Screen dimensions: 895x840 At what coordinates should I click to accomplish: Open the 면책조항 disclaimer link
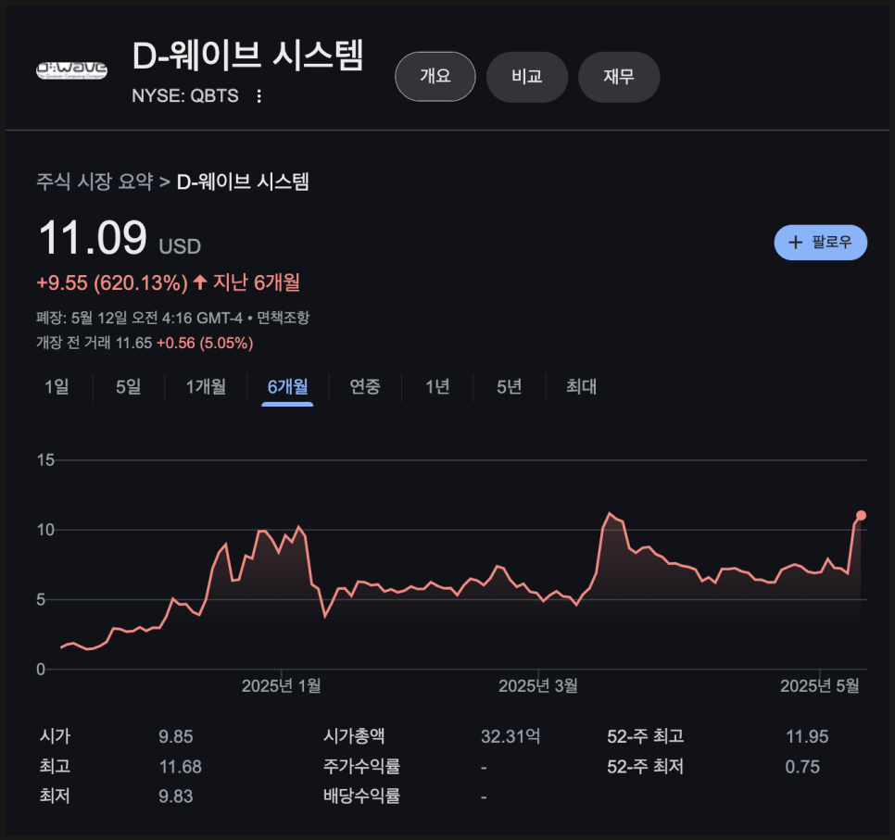[x=284, y=318]
